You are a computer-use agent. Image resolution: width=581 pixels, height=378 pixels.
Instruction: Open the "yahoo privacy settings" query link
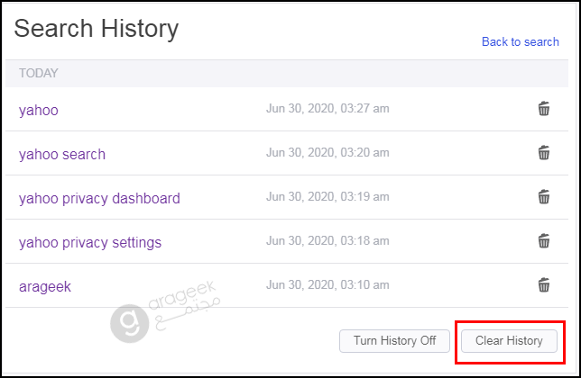tap(90, 242)
